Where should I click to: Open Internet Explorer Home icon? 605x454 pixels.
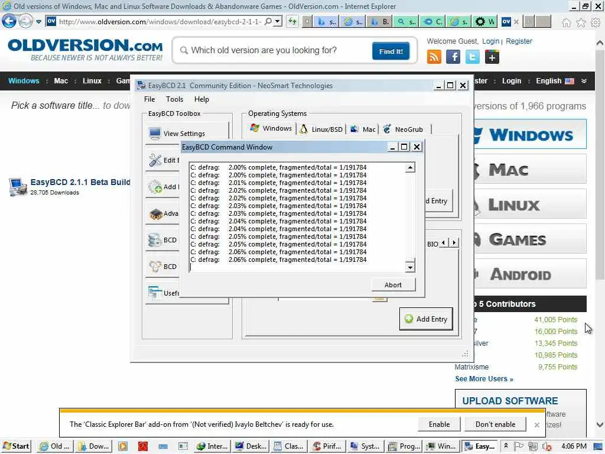point(566,22)
